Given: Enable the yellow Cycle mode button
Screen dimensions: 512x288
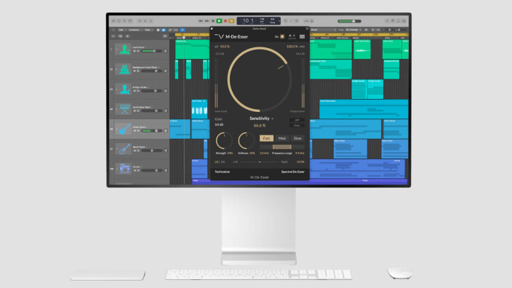Looking at the screenshot, I should [231, 21].
